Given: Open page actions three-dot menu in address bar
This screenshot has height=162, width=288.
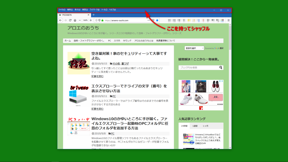Looking at the screenshot, I should click(x=149, y=20).
